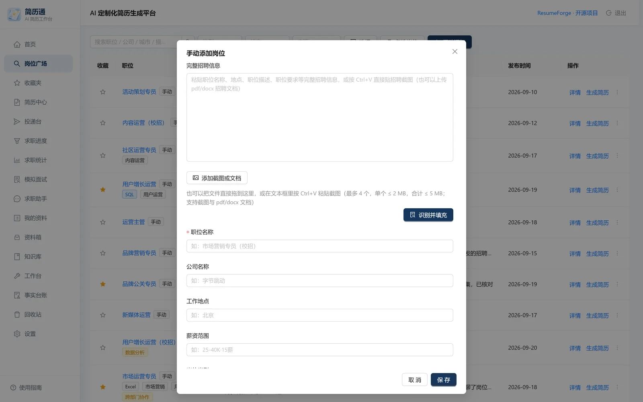This screenshot has height=402, width=643.
Task: Click the 求职统计 chart icon
Action: tap(17, 160)
